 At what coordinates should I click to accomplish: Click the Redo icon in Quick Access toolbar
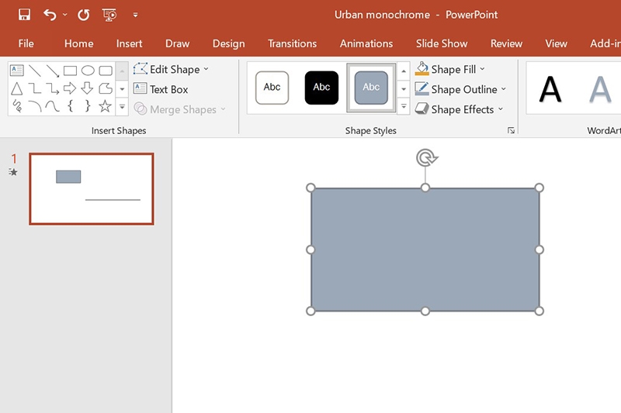(x=84, y=15)
